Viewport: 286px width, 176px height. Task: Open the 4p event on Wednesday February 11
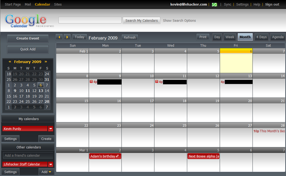(171, 82)
